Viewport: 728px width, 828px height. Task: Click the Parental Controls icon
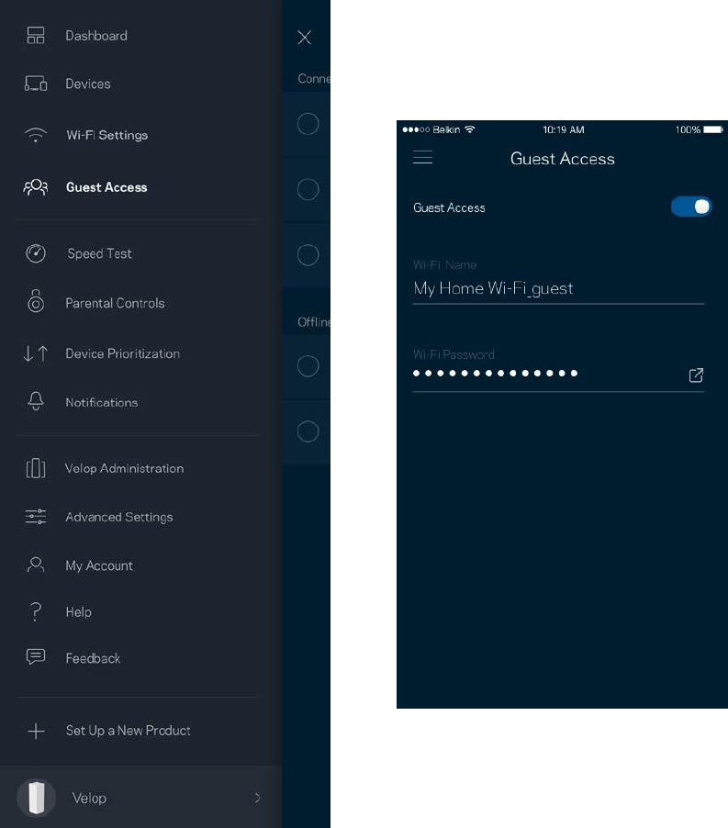point(36,301)
